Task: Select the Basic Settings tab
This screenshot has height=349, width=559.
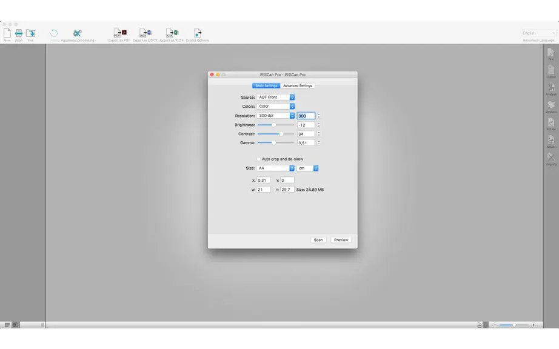Action: (266, 86)
